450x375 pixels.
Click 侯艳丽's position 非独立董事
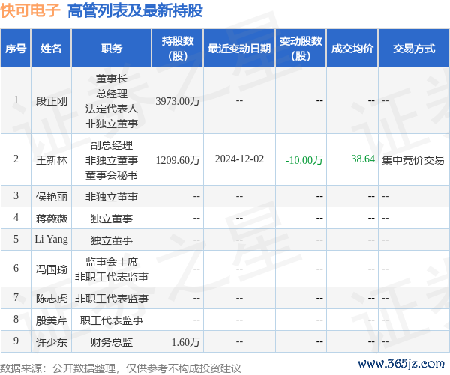click(x=111, y=197)
